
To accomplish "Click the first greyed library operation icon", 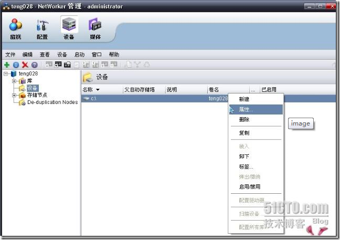I will click(x=86, y=65).
